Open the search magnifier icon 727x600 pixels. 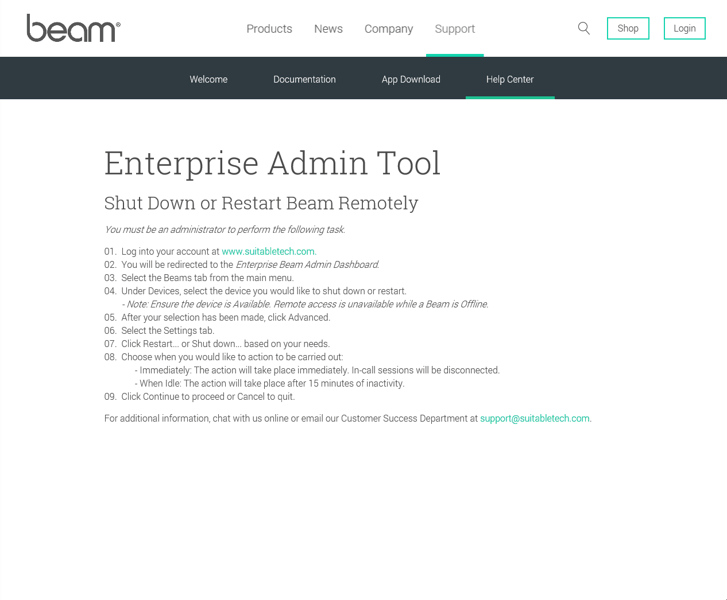[584, 28]
